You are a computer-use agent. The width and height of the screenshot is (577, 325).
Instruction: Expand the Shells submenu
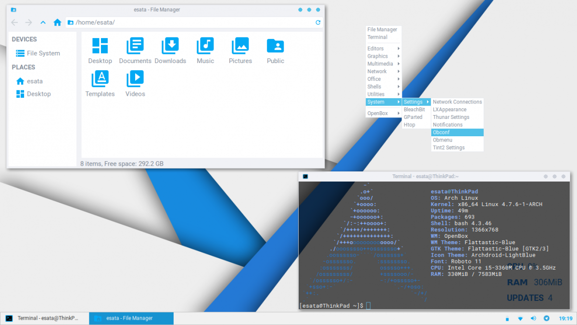click(383, 87)
